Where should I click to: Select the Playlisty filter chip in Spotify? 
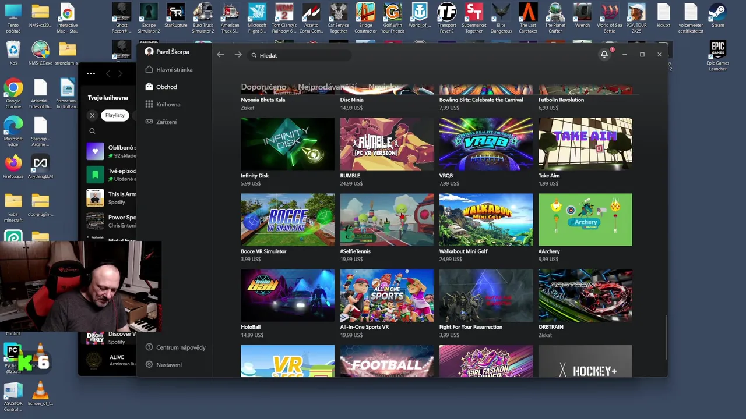(115, 115)
